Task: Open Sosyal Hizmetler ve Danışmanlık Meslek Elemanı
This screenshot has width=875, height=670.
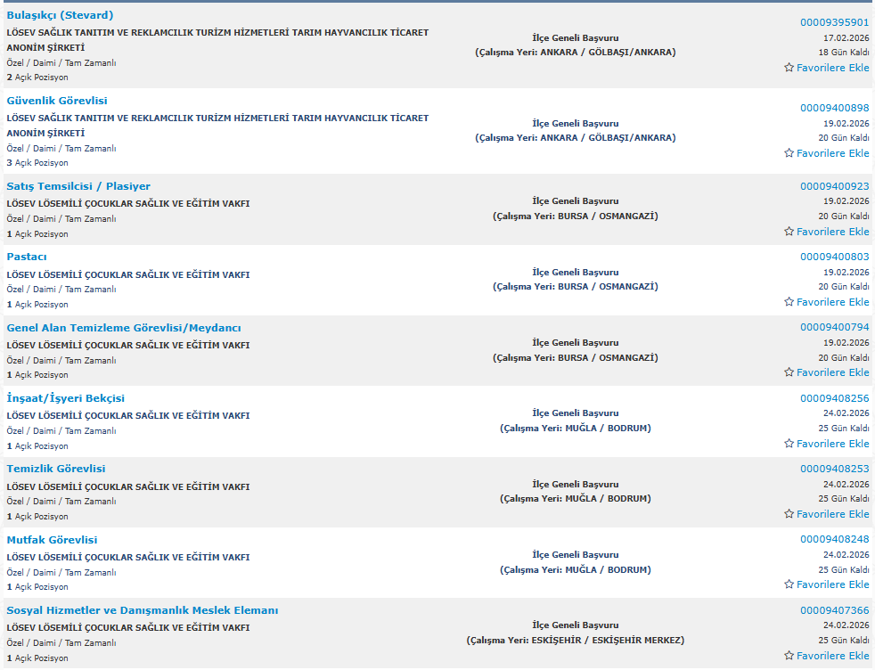Action: 143,610
